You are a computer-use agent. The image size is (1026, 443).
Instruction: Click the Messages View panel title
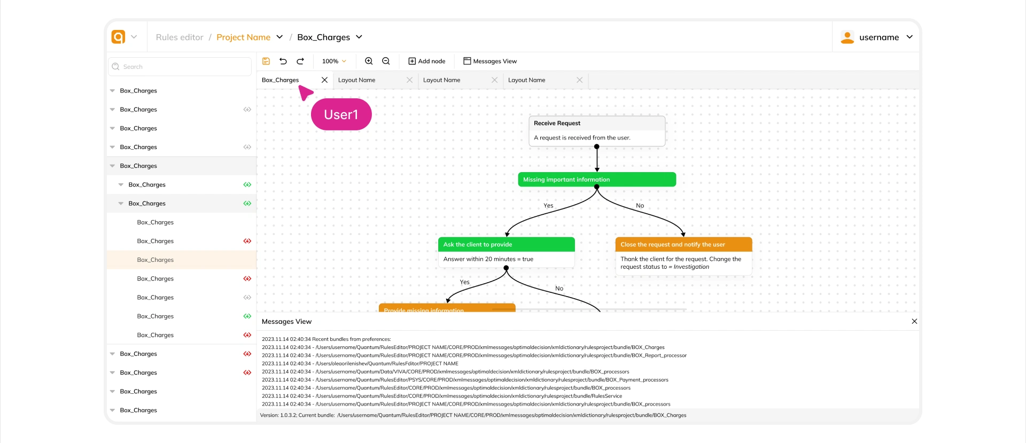click(x=286, y=322)
